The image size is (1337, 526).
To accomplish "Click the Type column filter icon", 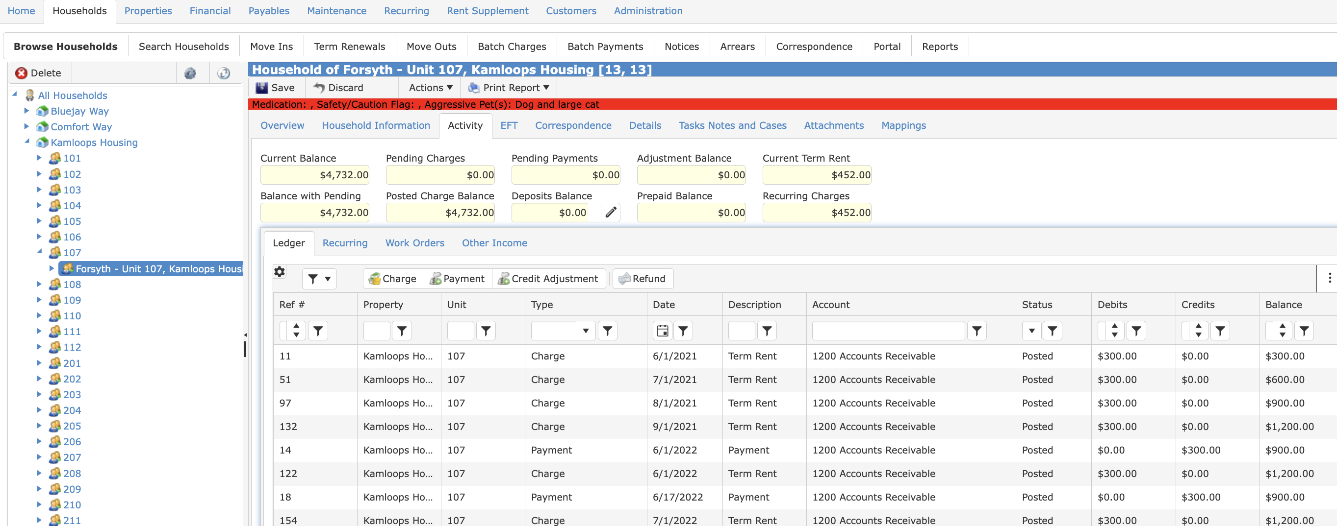I will 608,331.
